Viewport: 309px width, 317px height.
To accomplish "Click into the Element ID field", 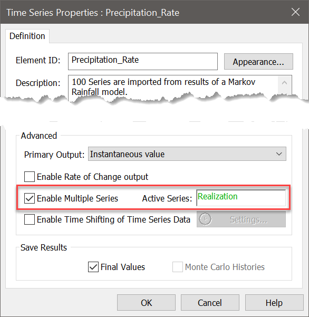I will (x=143, y=62).
